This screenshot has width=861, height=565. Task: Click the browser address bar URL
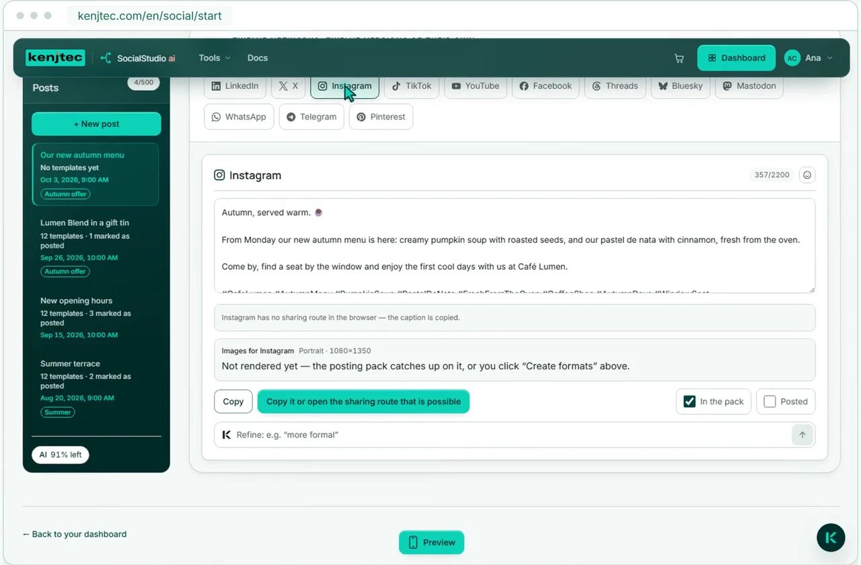(x=149, y=16)
